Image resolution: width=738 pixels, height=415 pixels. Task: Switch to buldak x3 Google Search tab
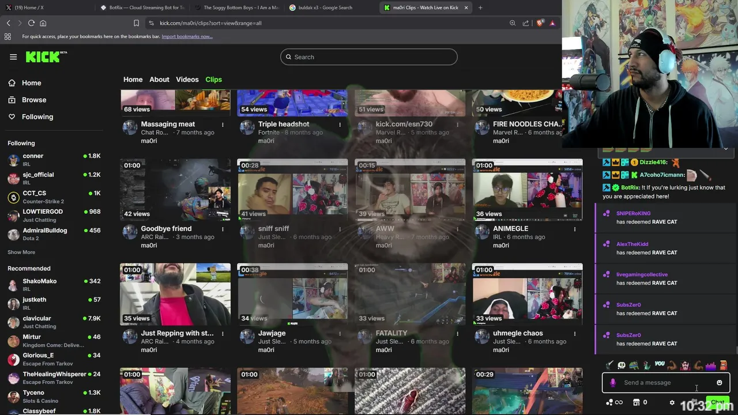click(x=330, y=7)
